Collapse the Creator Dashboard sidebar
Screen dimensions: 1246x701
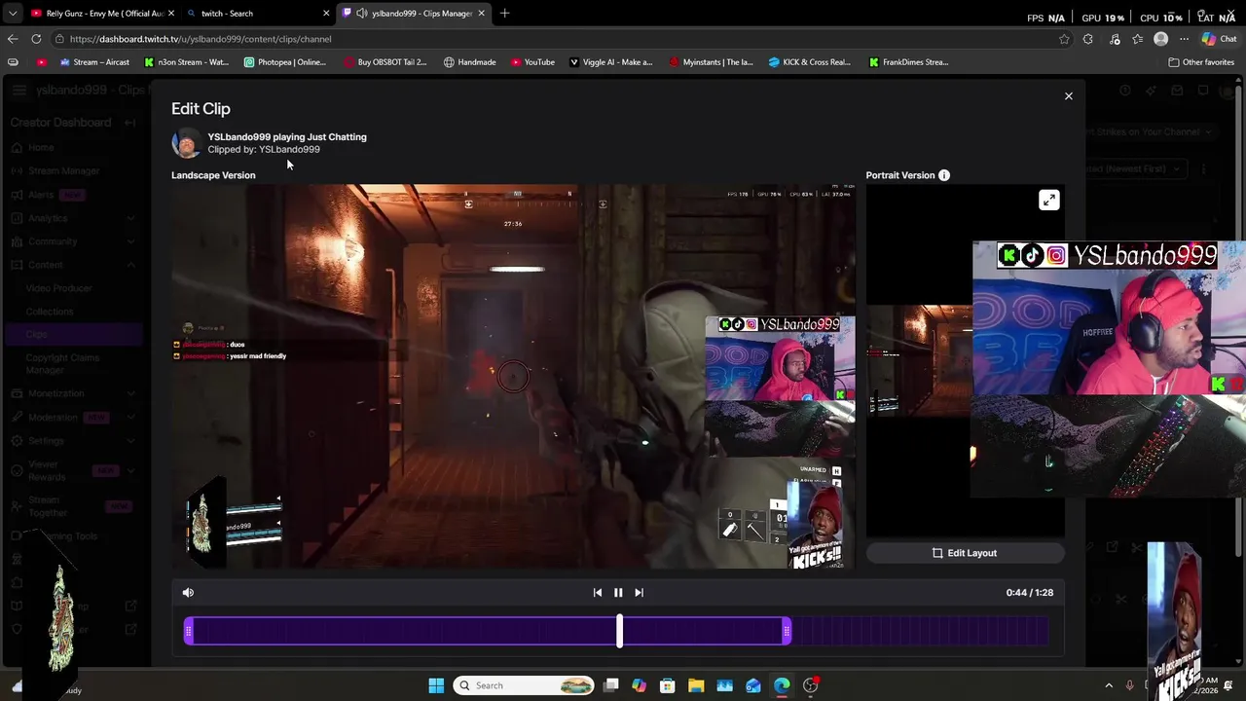pos(129,123)
